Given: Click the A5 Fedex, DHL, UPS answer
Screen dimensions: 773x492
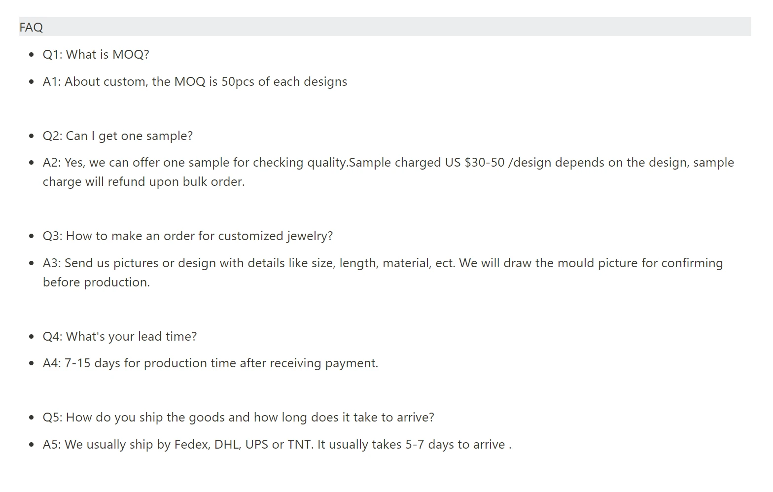Looking at the screenshot, I should point(277,444).
